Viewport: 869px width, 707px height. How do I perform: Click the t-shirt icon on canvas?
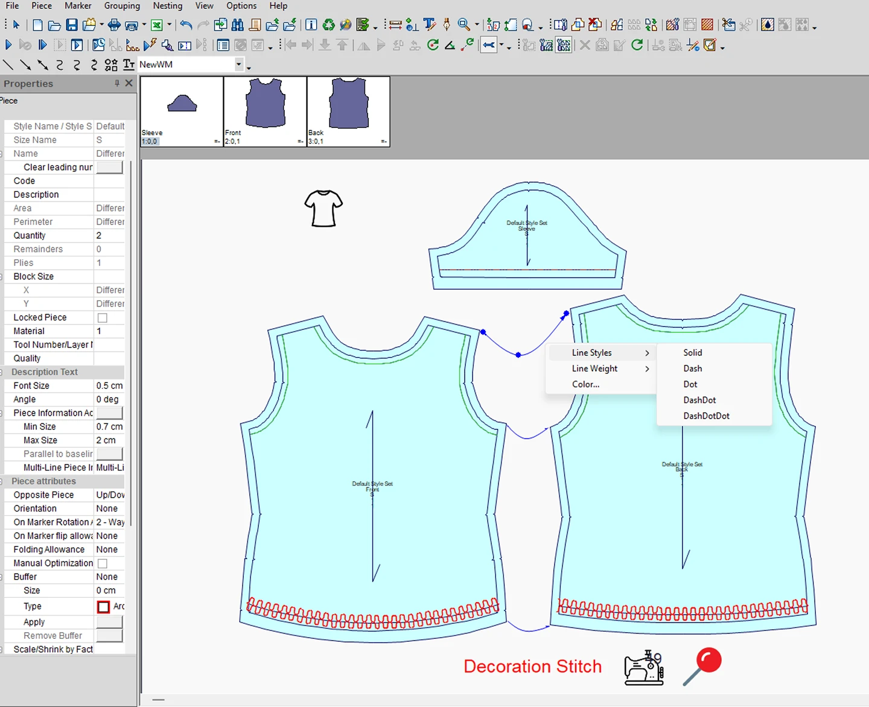click(x=323, y=208)
